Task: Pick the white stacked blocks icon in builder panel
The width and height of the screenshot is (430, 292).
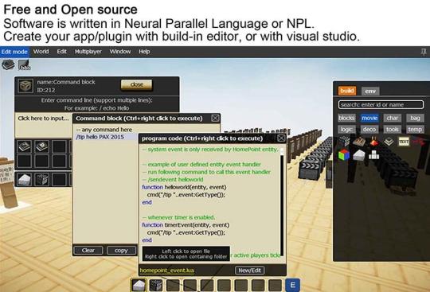Action: [373, 155]
